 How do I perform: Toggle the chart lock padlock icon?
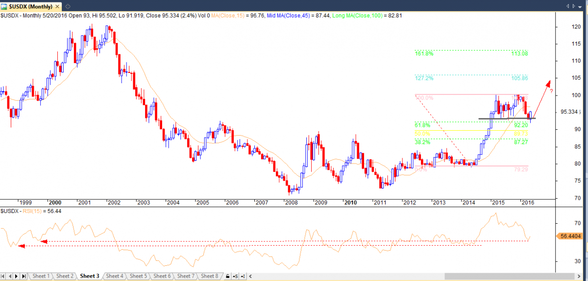227,277
